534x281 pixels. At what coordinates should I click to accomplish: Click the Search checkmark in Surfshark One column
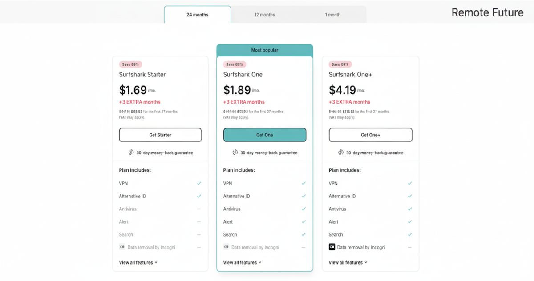tap(304, 234)
